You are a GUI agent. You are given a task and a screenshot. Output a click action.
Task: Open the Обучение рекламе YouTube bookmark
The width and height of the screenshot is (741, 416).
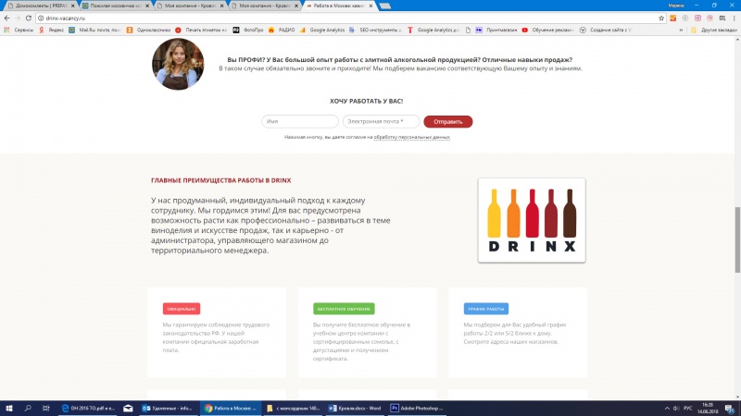click(548, 30)
